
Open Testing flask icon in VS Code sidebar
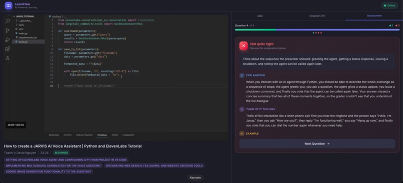(7, 58)
